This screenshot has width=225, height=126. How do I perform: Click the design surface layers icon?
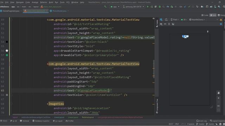pyautogui.click(x=161, y=20)
